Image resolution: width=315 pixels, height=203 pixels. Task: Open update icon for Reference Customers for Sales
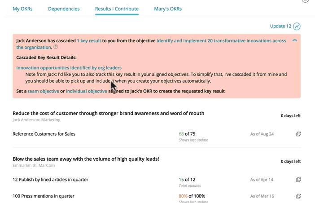(298, 134)
